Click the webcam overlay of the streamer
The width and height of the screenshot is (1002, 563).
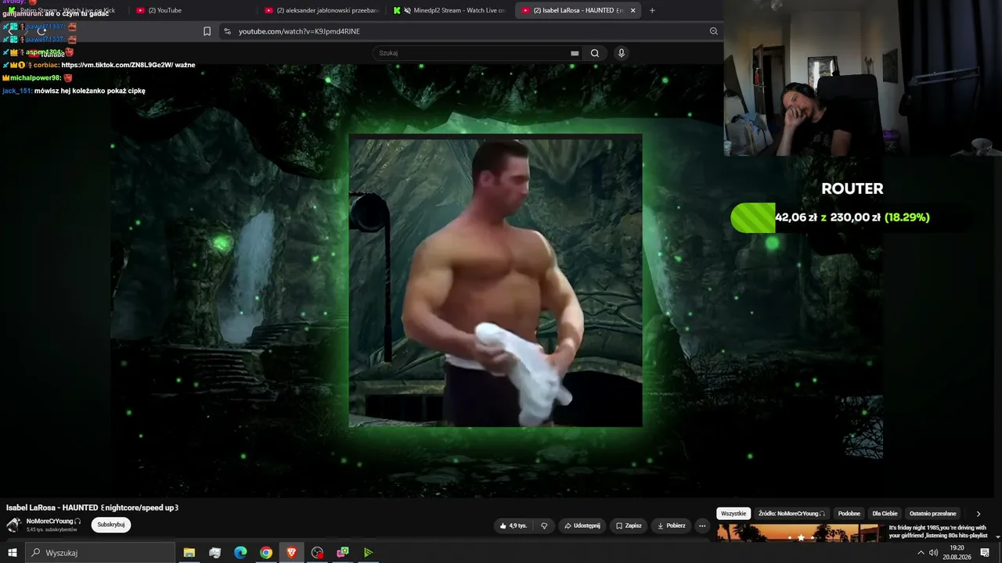[863, 78]
